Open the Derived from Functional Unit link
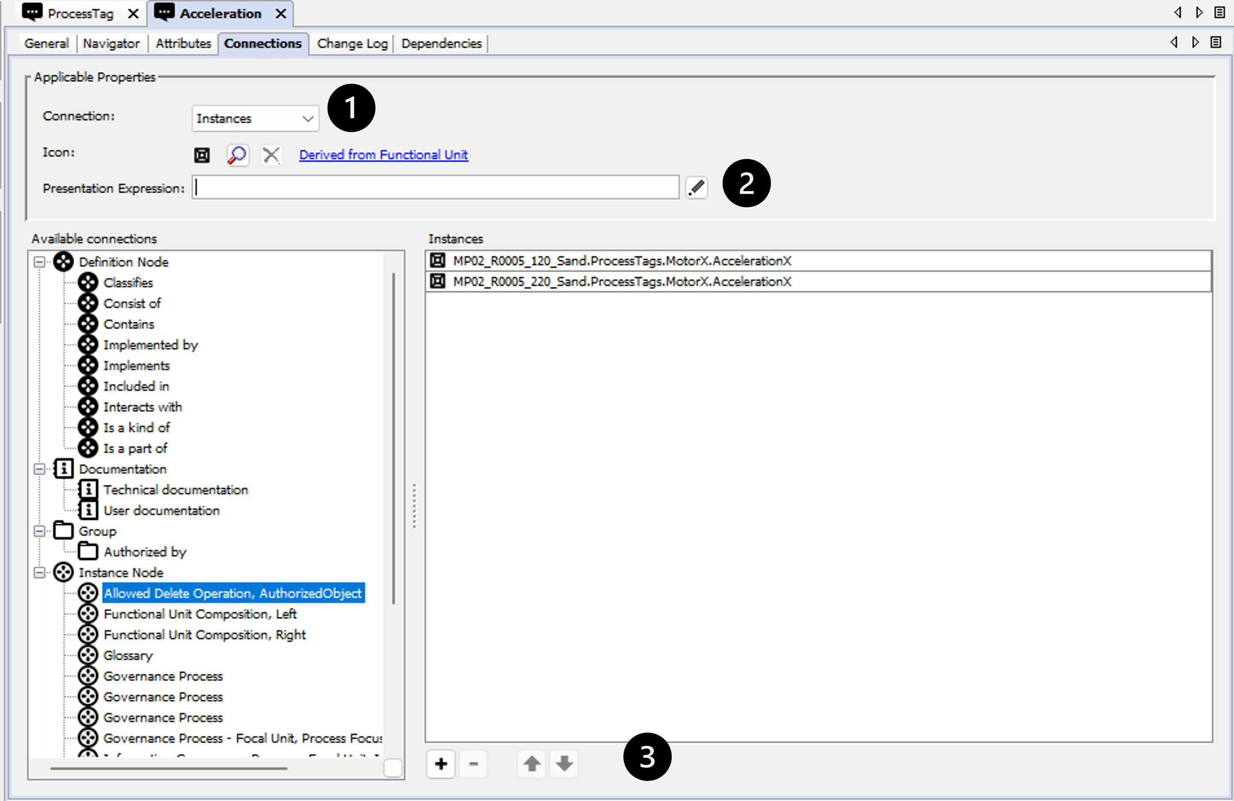The height and width of the screenshot is (801, 1234). (x=383, y=155)
